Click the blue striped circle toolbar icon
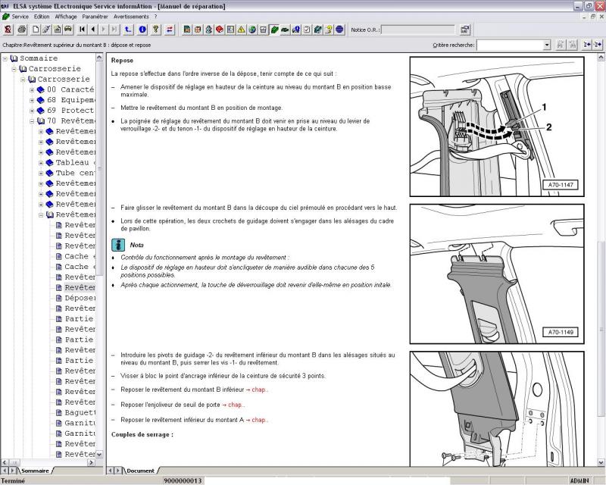Image resolution: width=606 pixels, height=485 pixels. tap(339, 30)
